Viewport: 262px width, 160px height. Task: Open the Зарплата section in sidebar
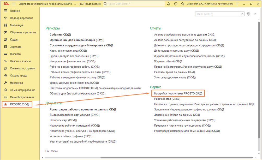point(16,47)
